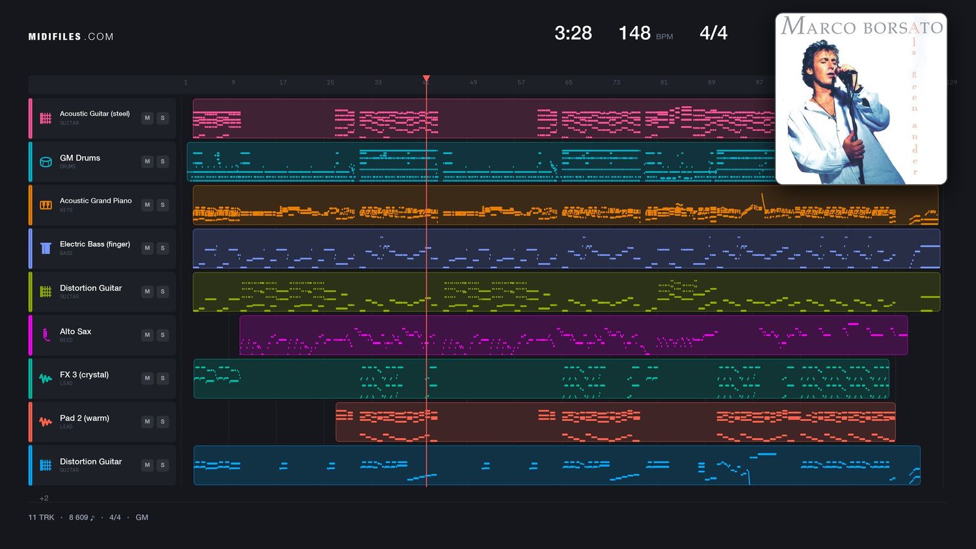Select the GM Drums drum icon

(46, 162)
